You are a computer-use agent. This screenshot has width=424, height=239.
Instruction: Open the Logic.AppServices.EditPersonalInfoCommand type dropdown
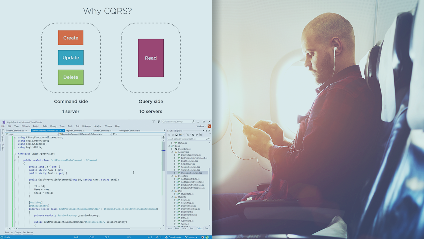[85, 134]
